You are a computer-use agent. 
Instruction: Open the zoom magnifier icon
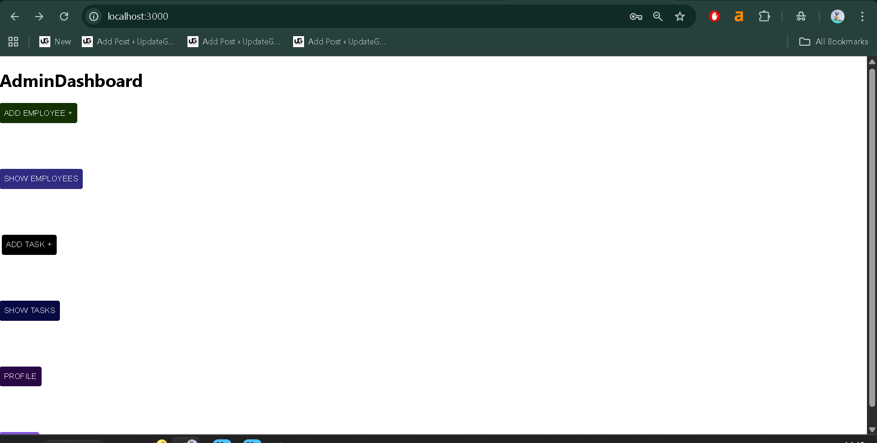coord(658,16)
